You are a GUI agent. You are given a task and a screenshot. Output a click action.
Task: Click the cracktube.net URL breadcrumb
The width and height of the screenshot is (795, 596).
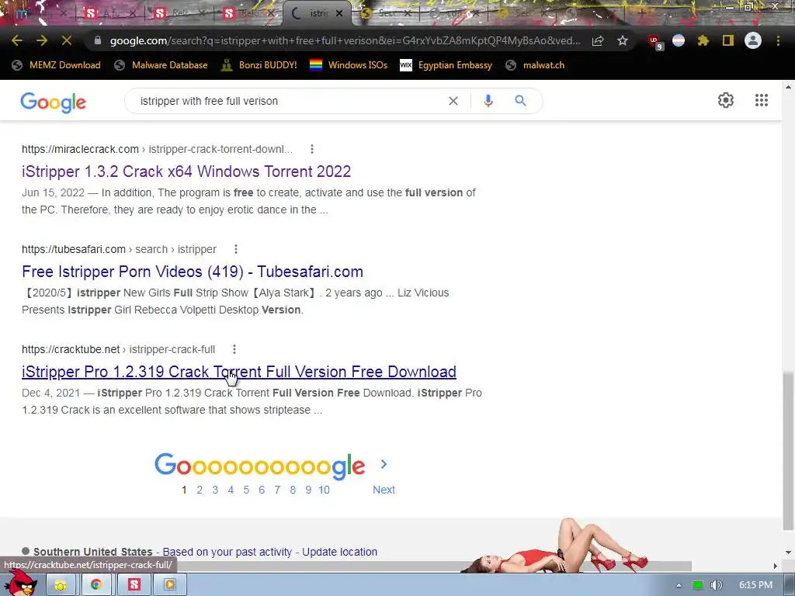point(118,349)
